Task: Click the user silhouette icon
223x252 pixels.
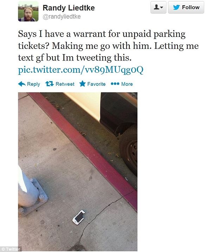Action: 157,7
